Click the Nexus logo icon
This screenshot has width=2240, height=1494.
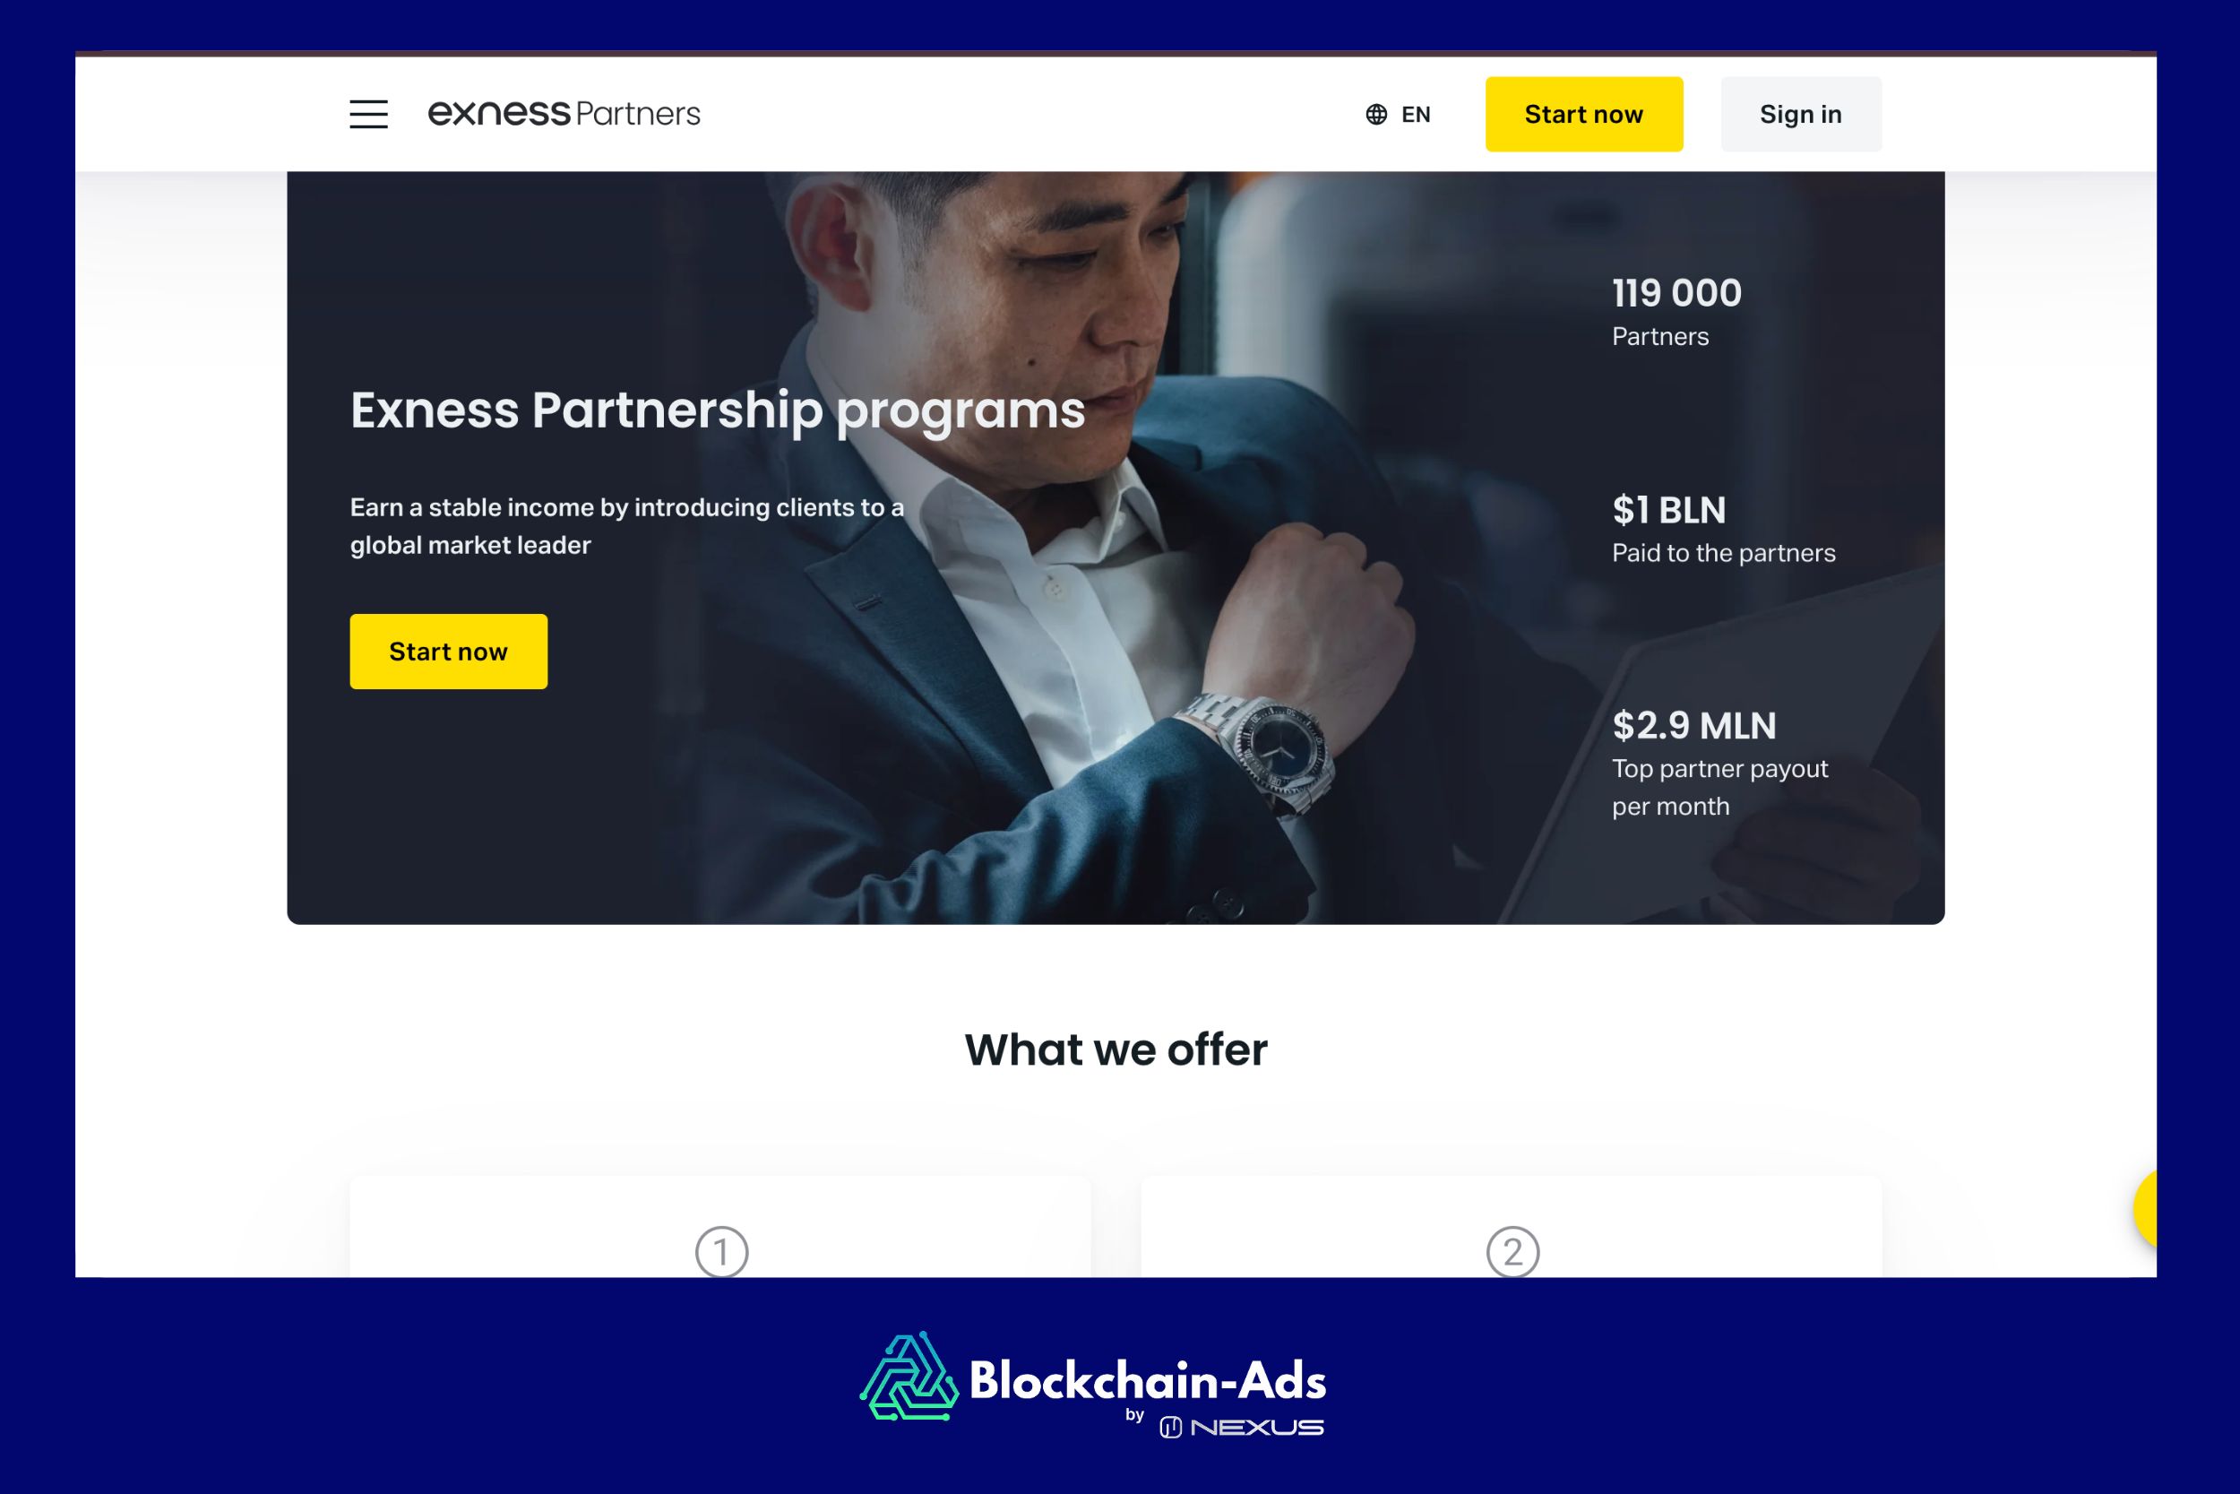[1170, 1428]
